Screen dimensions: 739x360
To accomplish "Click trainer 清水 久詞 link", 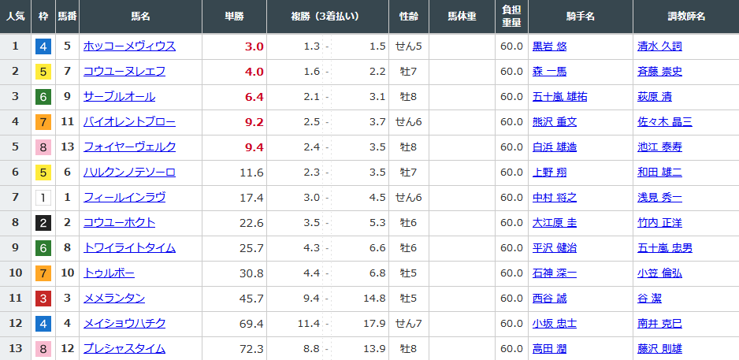I will point(660,46).
